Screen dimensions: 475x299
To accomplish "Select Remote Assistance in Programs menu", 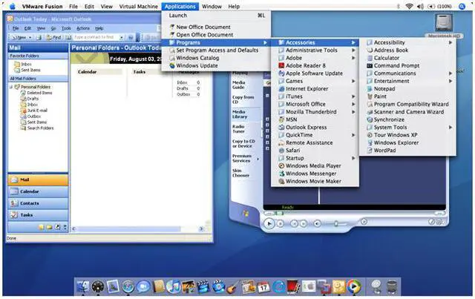I will pos(315,142).
